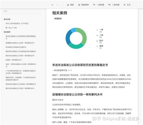Set paragraph style to 正文
This screenshot has width=143, height=125.
(127, 5)
